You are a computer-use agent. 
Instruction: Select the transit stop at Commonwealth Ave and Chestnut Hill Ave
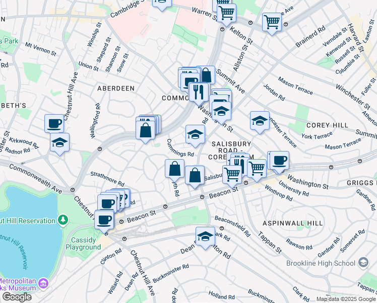click(x=73, y=190)
